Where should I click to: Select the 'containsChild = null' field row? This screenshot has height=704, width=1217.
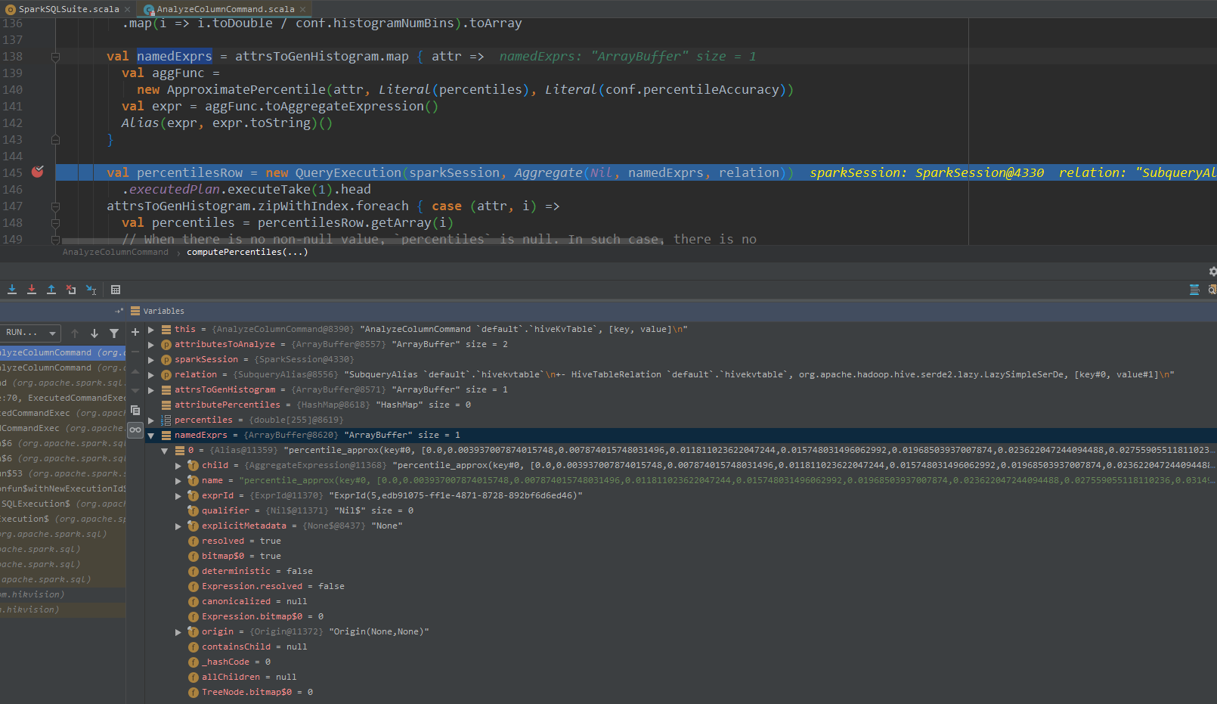(x=681, y=647)
